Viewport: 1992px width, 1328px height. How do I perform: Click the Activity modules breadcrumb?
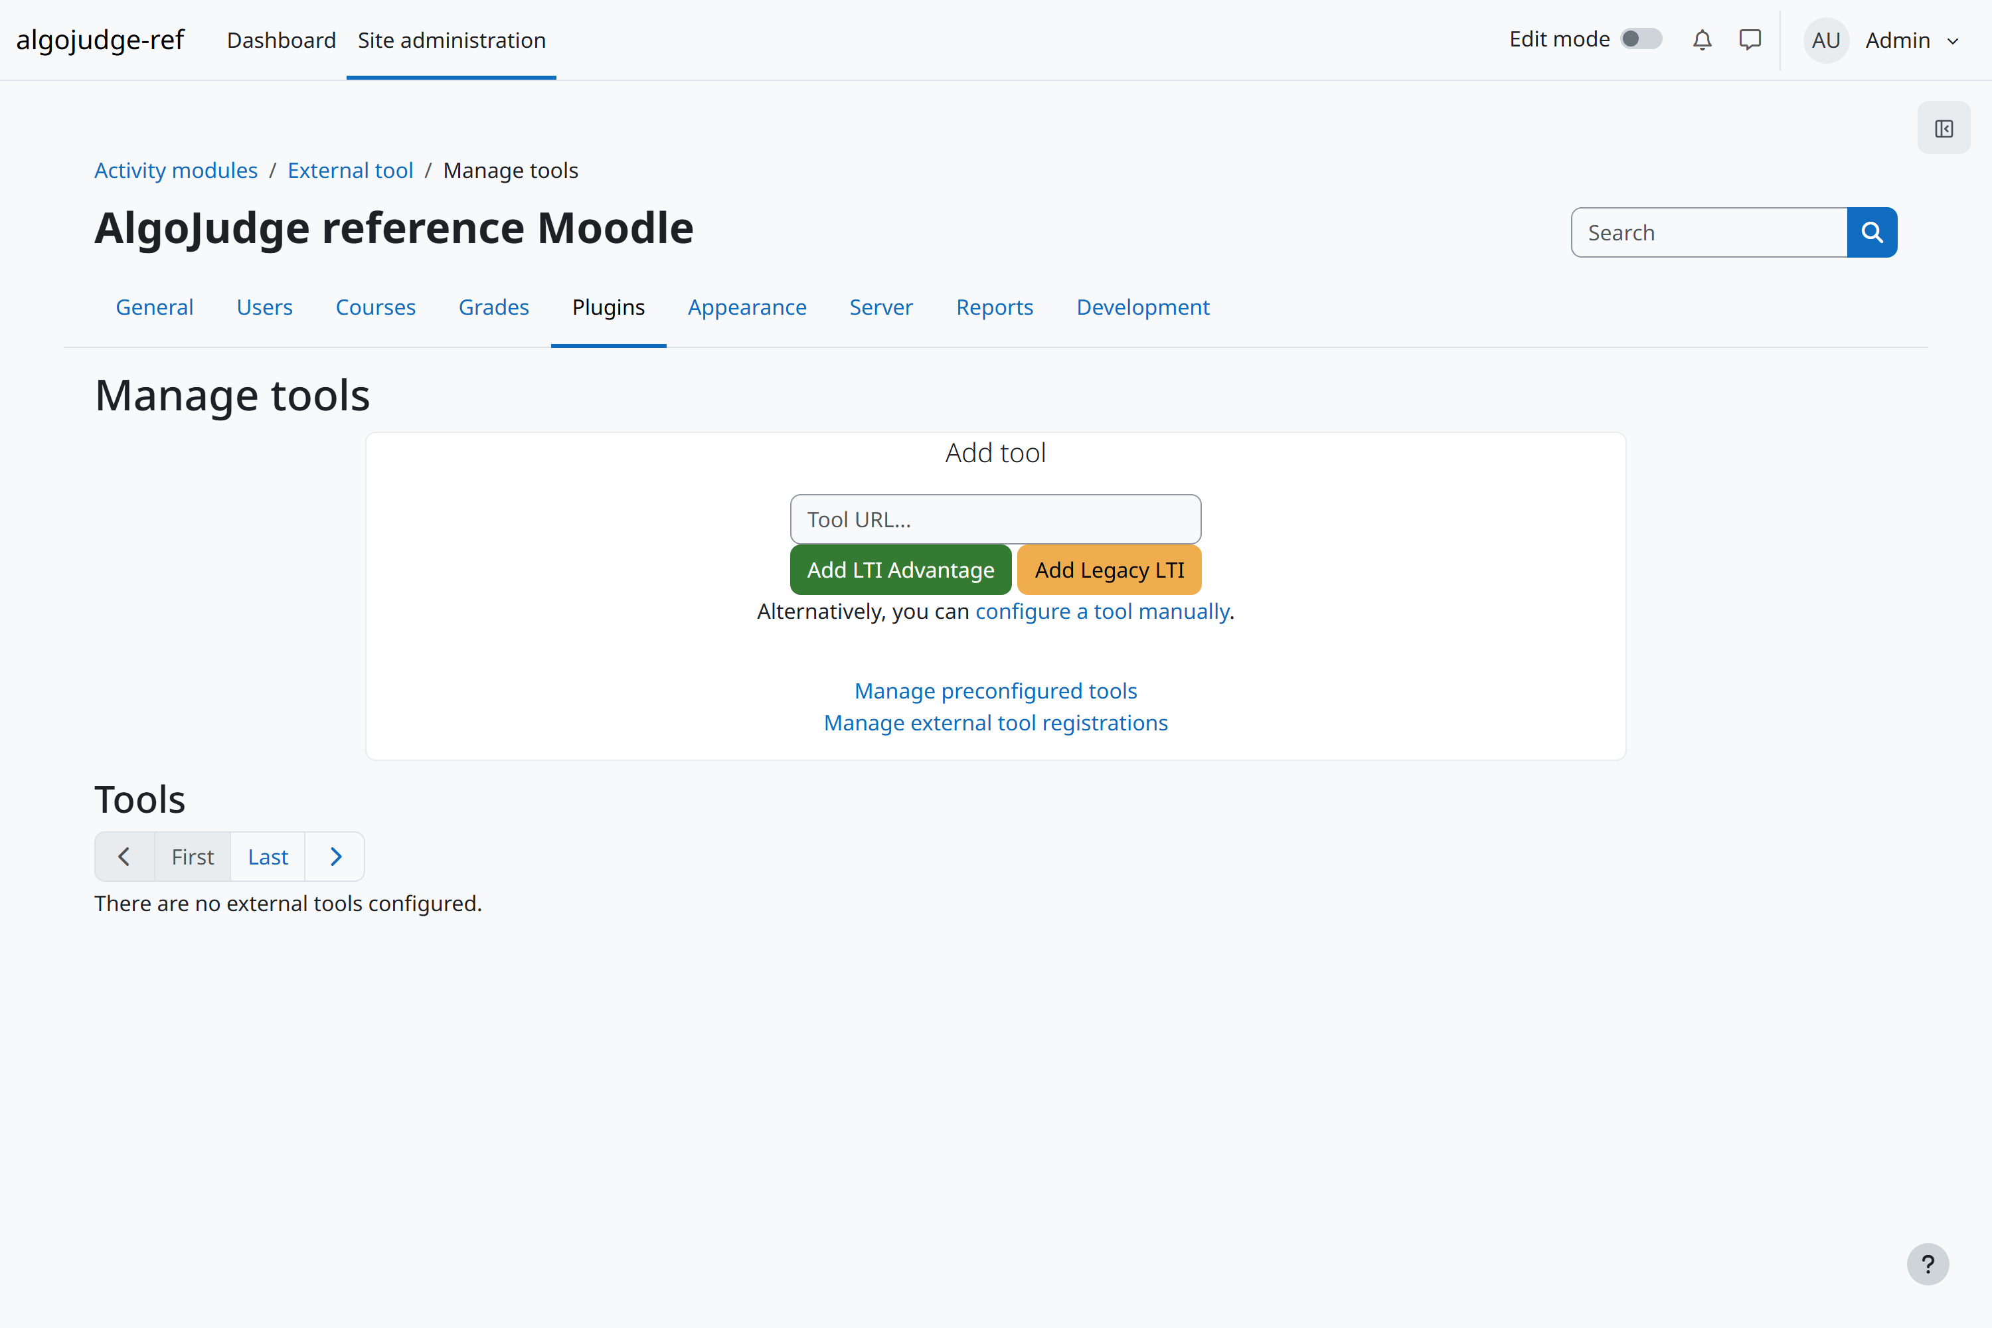176,170
